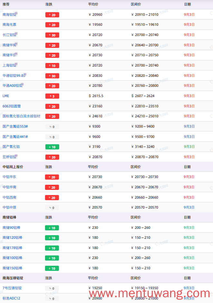Click the red up-30 badge for 长江铝锭
This screenshot has height=303, width=213.
pyautogui.click(x=52, y=35)
